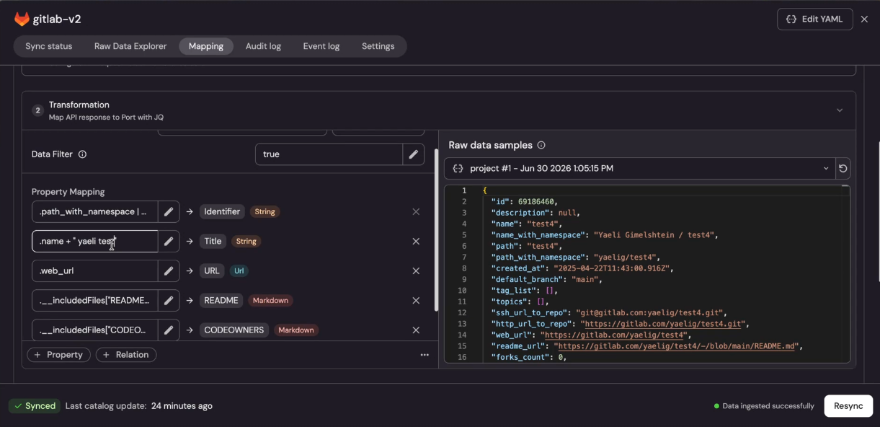Click the Resync button

pos(848,406)
